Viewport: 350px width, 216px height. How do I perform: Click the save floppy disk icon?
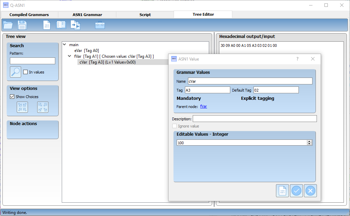[x=22, y=25]
